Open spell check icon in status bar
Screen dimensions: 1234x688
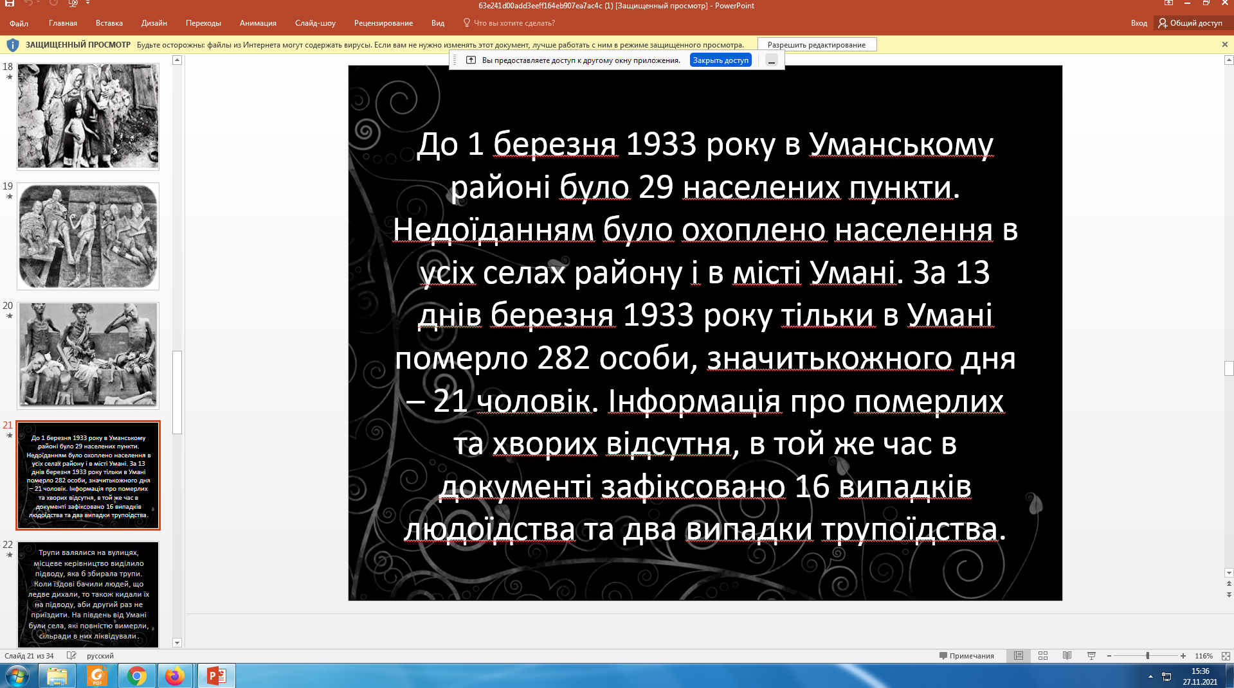71,656
